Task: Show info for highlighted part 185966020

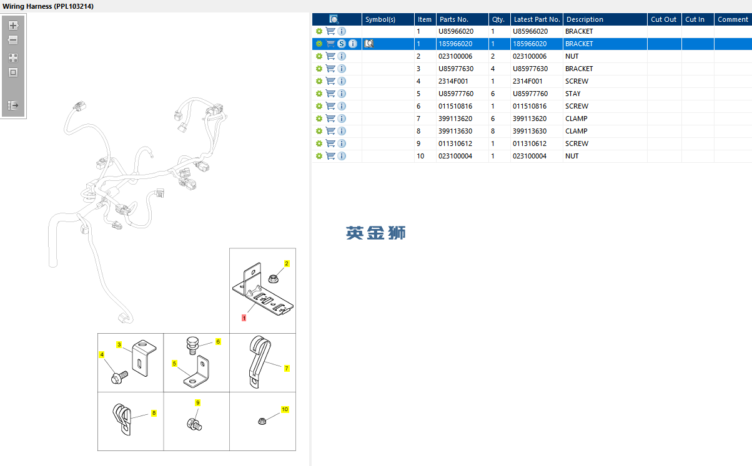Action: point(353,44)
